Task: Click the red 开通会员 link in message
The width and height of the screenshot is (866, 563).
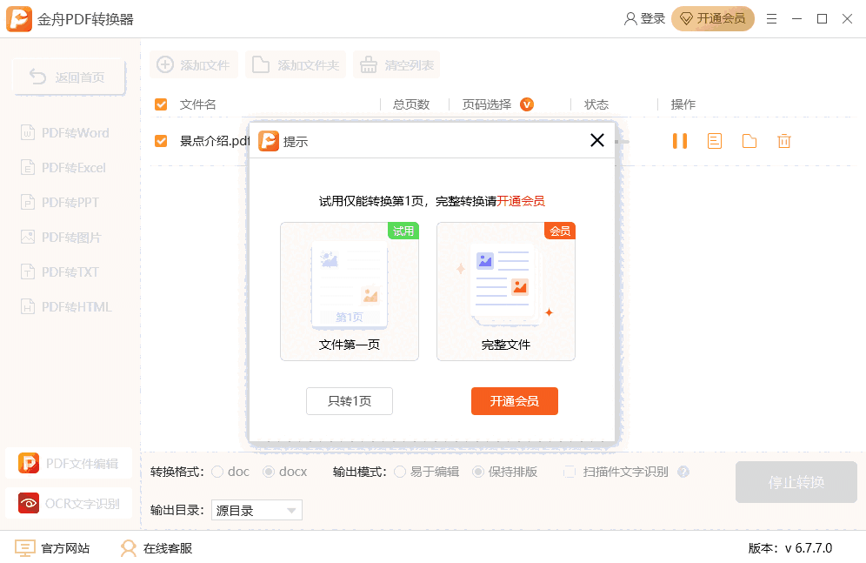Action: pyautogui.click(x=521, y=201)
